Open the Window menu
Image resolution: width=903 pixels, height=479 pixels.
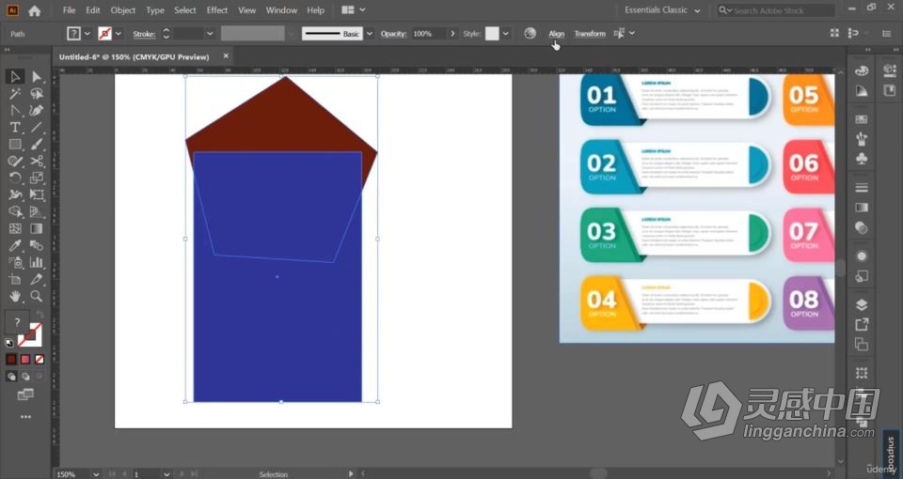click(281, 10)
